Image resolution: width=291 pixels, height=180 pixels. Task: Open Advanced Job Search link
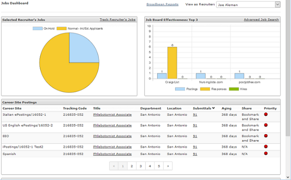(x=261, y=20)
